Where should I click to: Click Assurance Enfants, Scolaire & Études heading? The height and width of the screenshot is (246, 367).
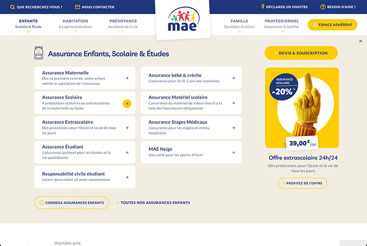pos(109,54)
